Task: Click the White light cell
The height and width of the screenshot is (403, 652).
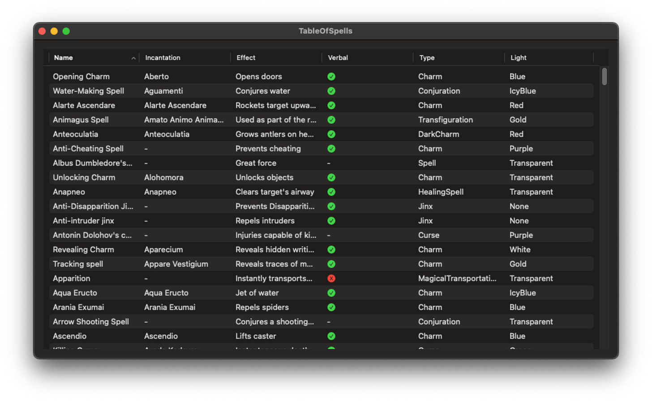Action: click(x=520, y=249)
